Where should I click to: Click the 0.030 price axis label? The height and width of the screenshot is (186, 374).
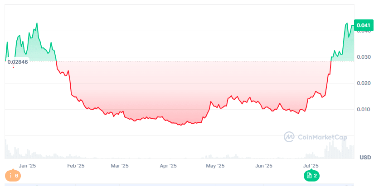[x=364, y=57]
